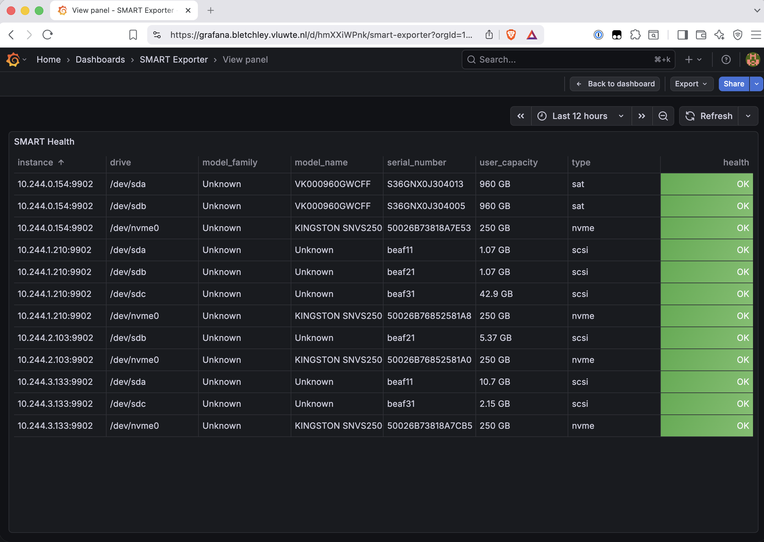Open the 1Password extension icon
This screenshot has height=542, width=764.
598,35
